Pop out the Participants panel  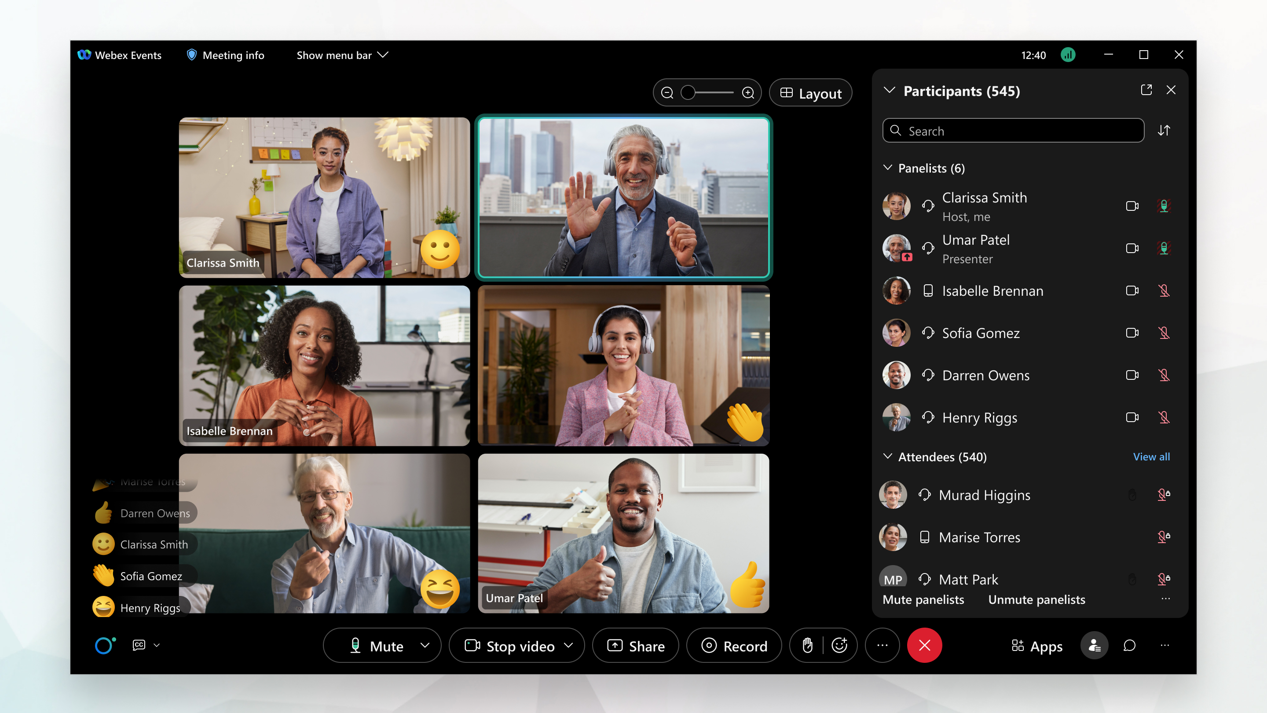pyautogui.click(x=1146, y=90)
